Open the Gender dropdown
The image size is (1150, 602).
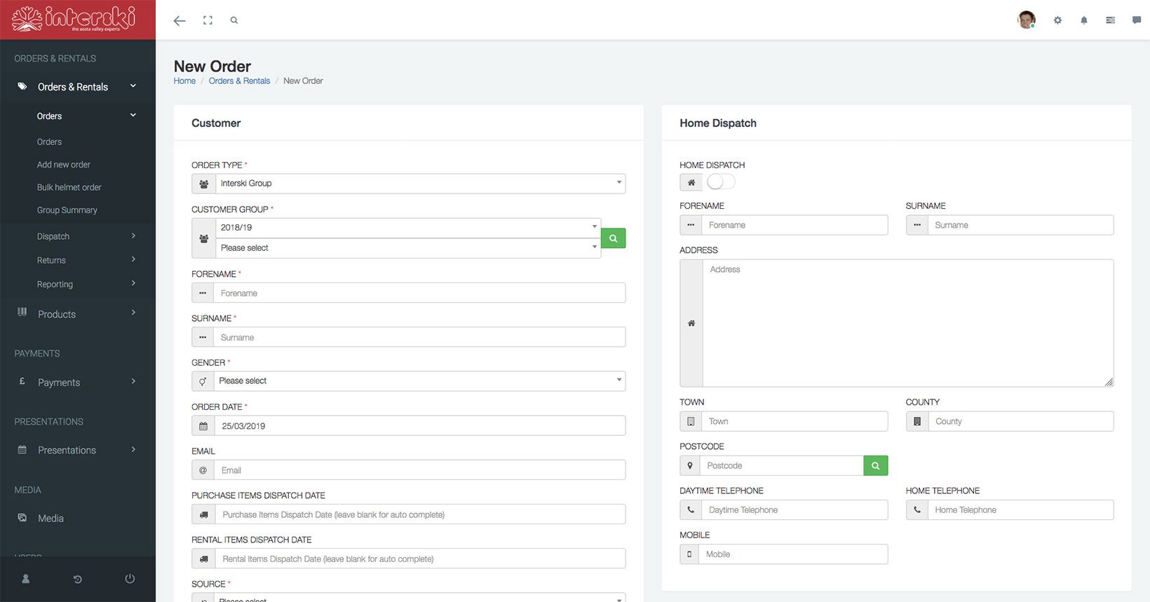(x=419, y=381)
